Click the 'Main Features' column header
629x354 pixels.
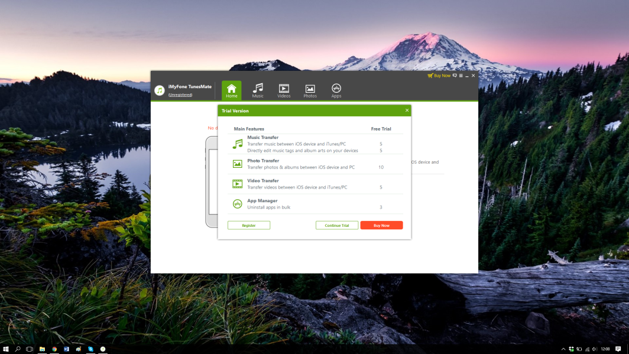(249, 129)
